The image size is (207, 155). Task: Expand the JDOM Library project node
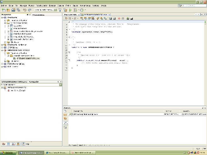pyautogui.click(x=2, y=47)
